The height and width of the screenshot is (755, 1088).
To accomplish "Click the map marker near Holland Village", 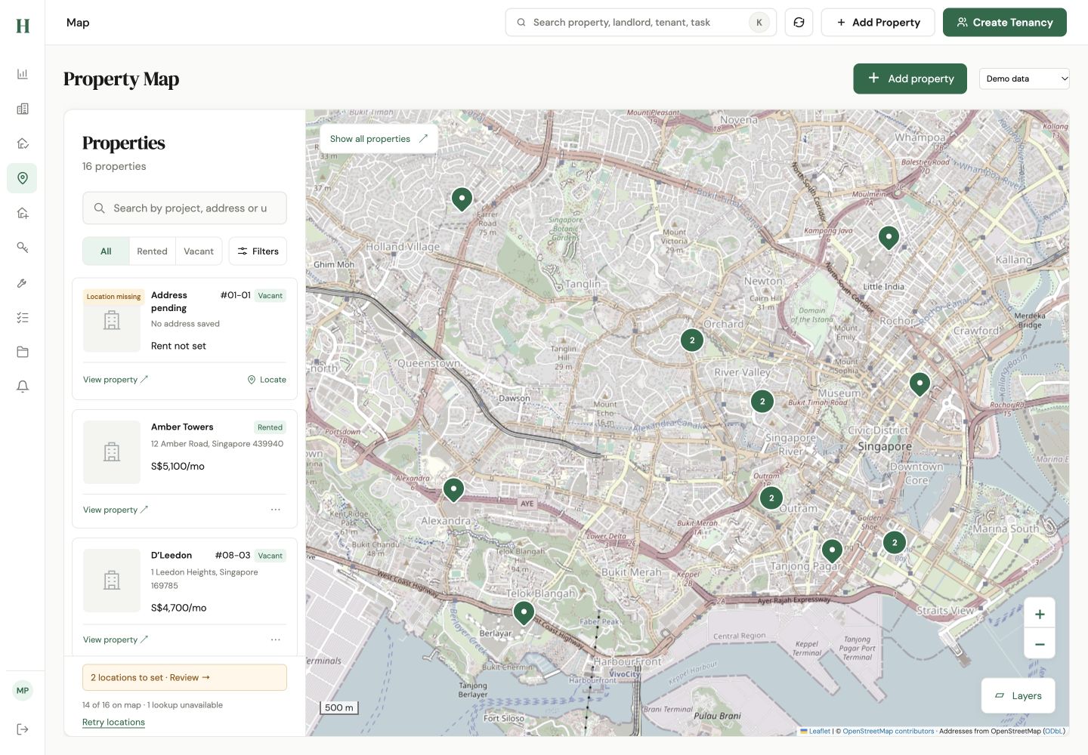I will coord(462,200).
